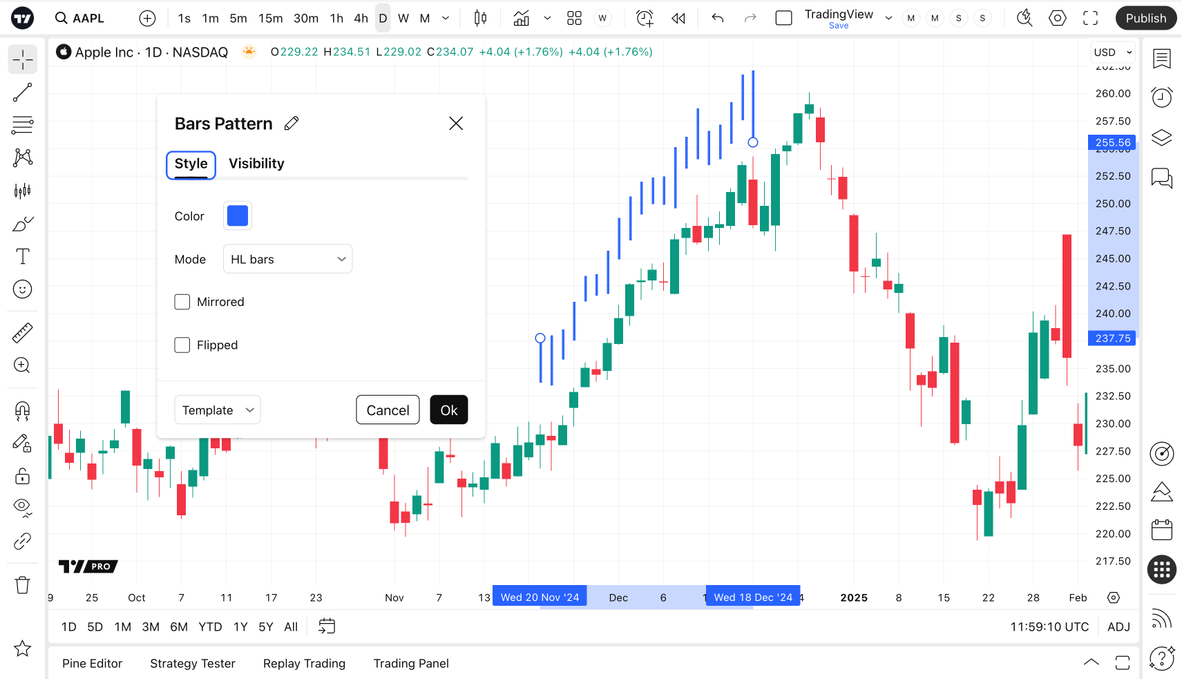
Task: Expand indicator templates dropdown arrow
Action: pos(547,18)
